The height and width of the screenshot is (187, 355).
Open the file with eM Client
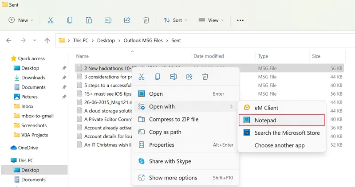coord(282,108)
